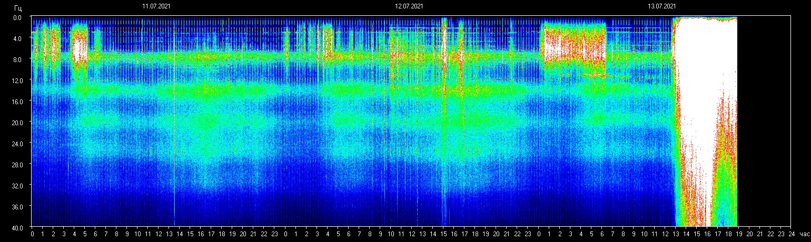Click the Гц frequency axis unit label
The width and height of the screenshot is (811, 242).
(x=18, y=8)
